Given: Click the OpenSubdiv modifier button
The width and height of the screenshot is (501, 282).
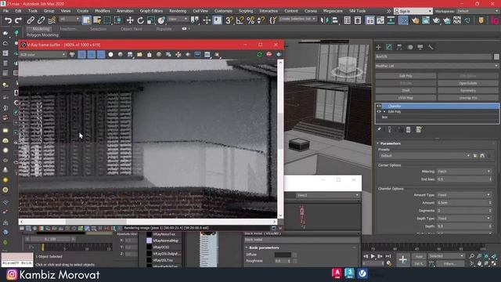Looking at the screenshot, I should [468, 83].
